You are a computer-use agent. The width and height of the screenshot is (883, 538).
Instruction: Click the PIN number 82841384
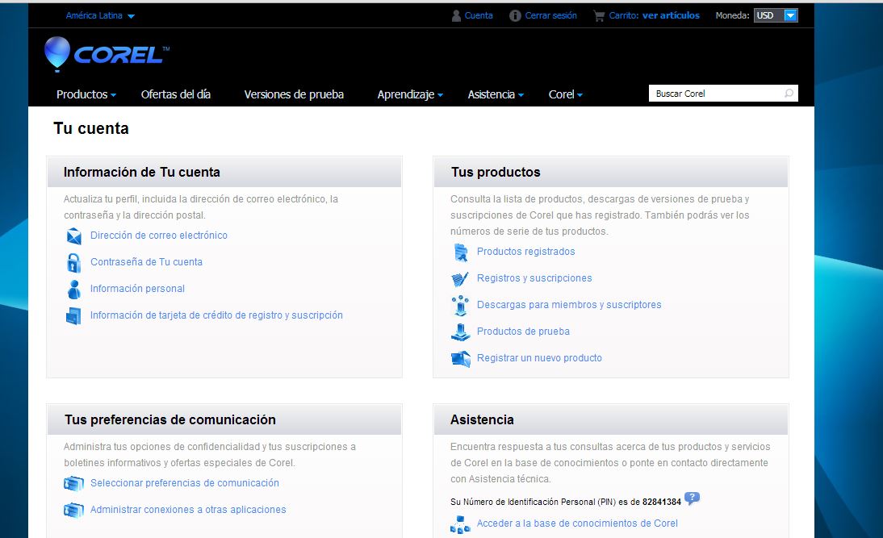[662, 502]
